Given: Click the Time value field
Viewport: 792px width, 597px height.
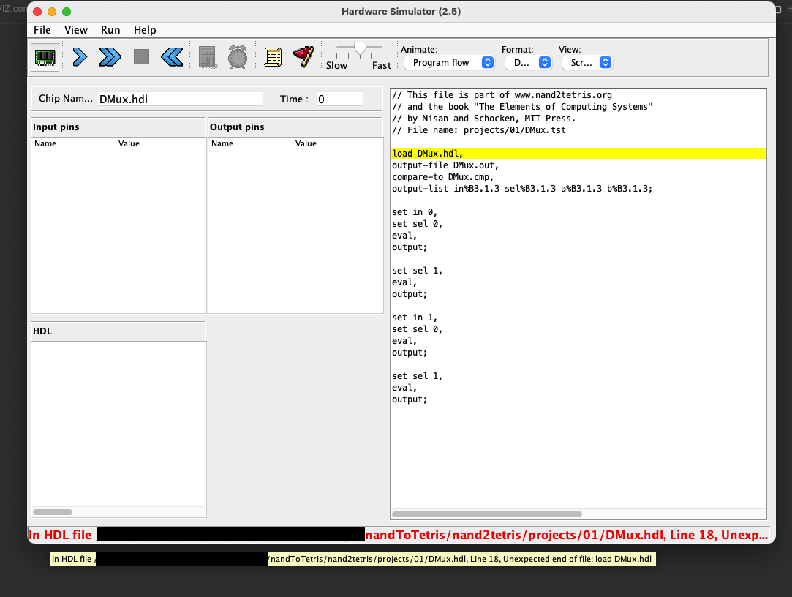Looking at the screenshot, I should [x=339, y=99].
